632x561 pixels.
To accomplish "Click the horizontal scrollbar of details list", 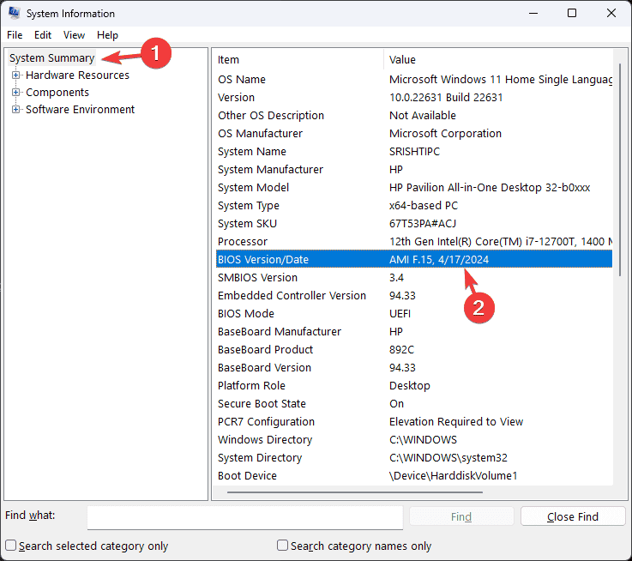I will 355,492.
